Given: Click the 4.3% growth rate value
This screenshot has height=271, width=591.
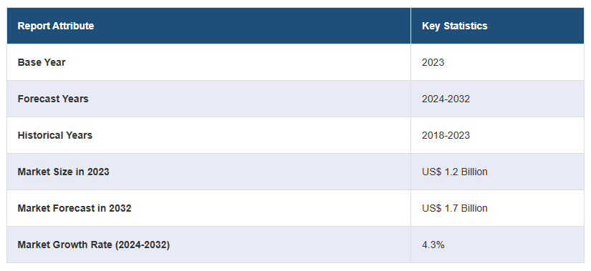Looking at the screenshot, I should (x=433, y=245).
